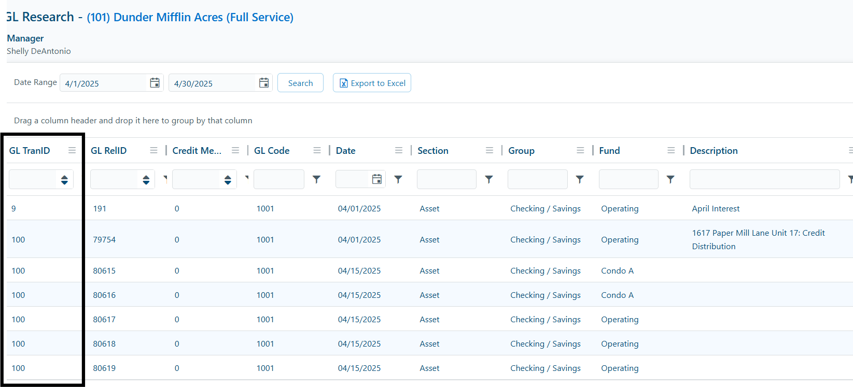
Task: Open Credit Memo filter operator dropdown
Action: tap(247, 178)
